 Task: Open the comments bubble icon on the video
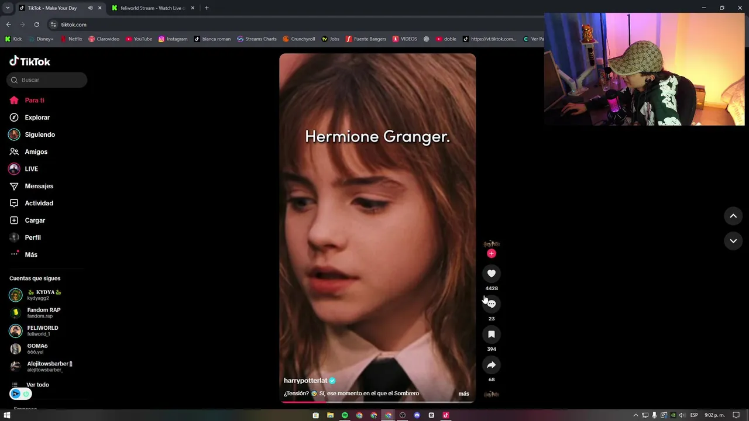click(492, 304)
